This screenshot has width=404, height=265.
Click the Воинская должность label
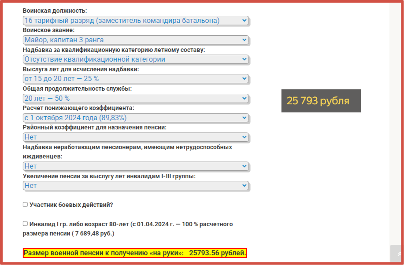coord(55,11)
